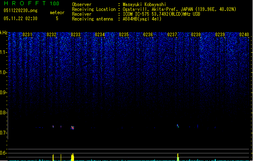Click observer name Masayuki Kobayashi
The width and height of the screenshot is (253, 161).
[144, 4]
